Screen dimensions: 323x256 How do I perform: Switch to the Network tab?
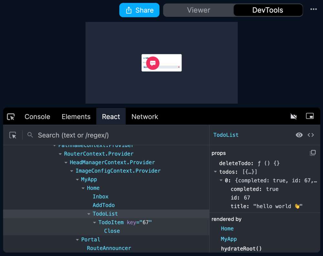[144, 117]
